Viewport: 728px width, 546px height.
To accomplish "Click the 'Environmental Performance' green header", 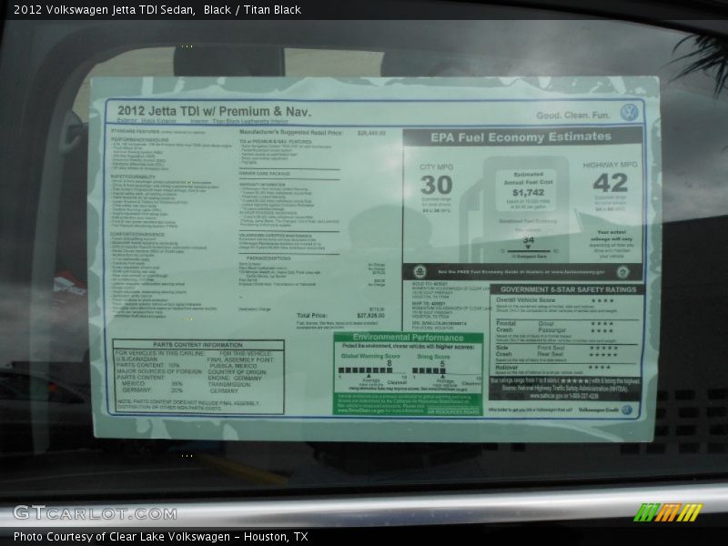I will point(408,338).
